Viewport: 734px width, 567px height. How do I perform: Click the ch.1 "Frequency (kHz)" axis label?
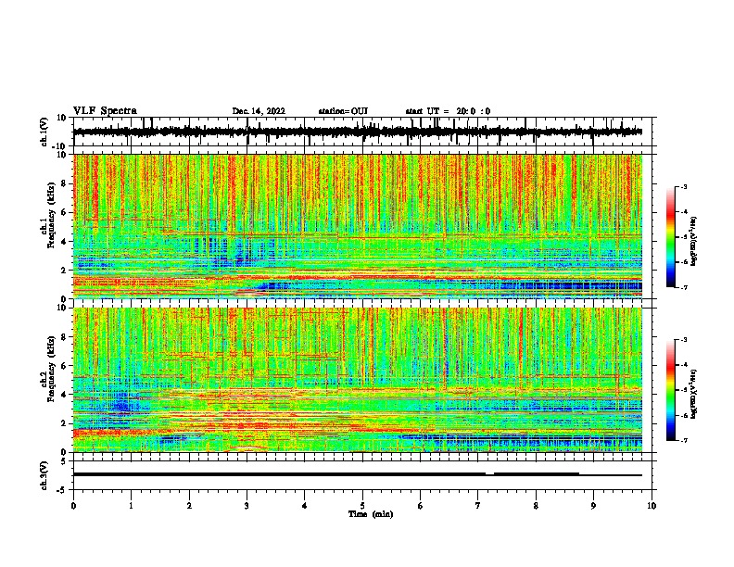(x=52, y=215)
